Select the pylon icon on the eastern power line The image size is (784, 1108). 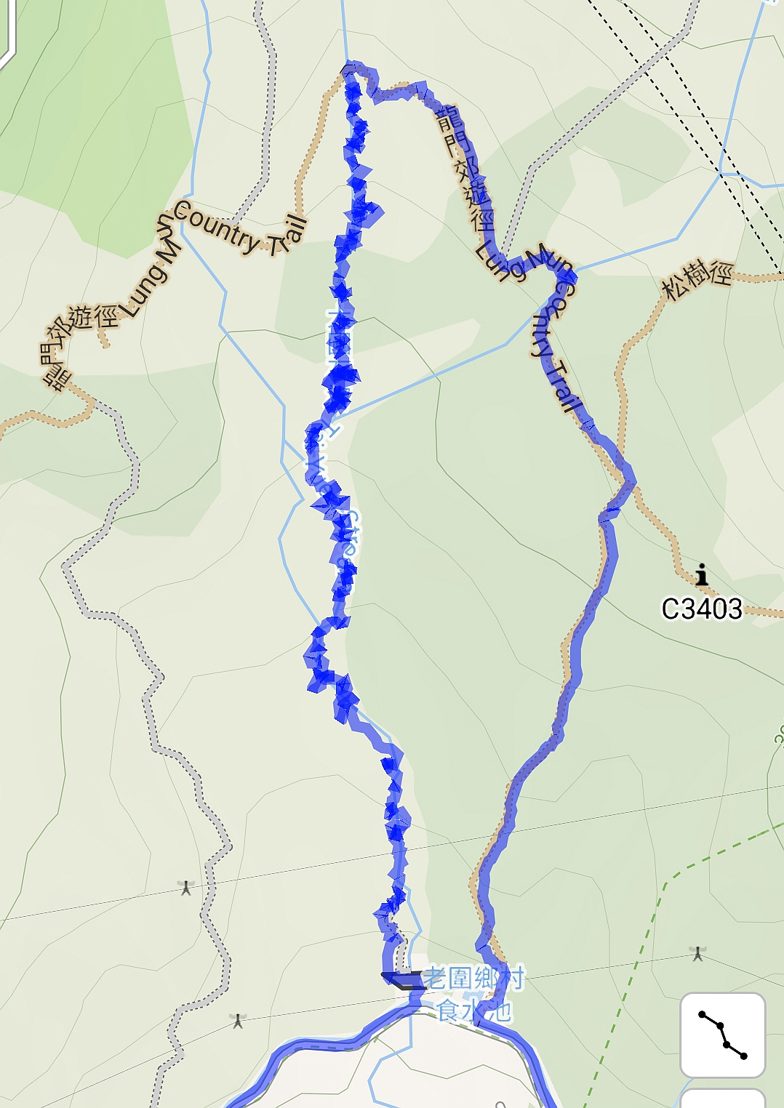tap(698, 953)
